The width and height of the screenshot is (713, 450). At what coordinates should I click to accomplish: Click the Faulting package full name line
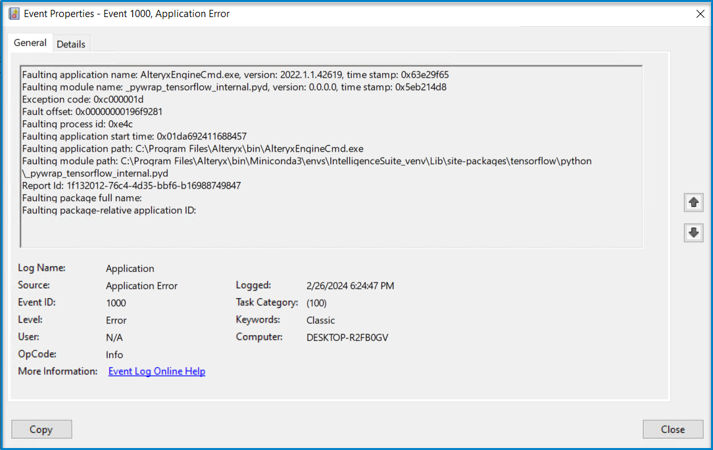(x=82, y=198)
